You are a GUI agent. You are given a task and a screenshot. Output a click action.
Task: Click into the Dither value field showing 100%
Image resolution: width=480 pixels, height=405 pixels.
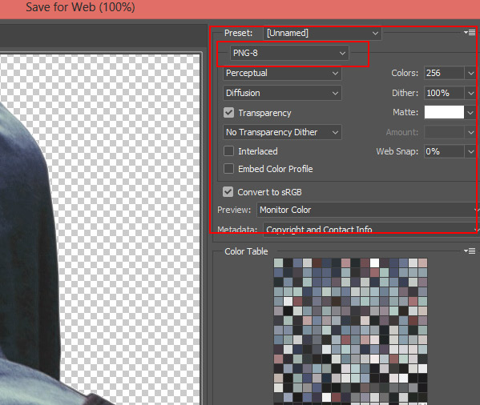[444, 93]
